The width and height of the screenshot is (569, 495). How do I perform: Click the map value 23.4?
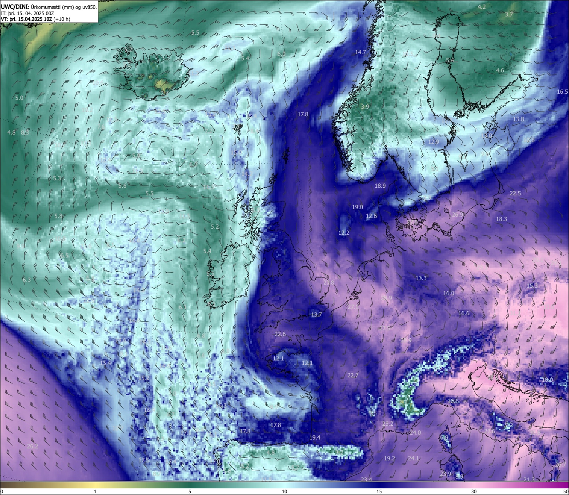[366, 479]
